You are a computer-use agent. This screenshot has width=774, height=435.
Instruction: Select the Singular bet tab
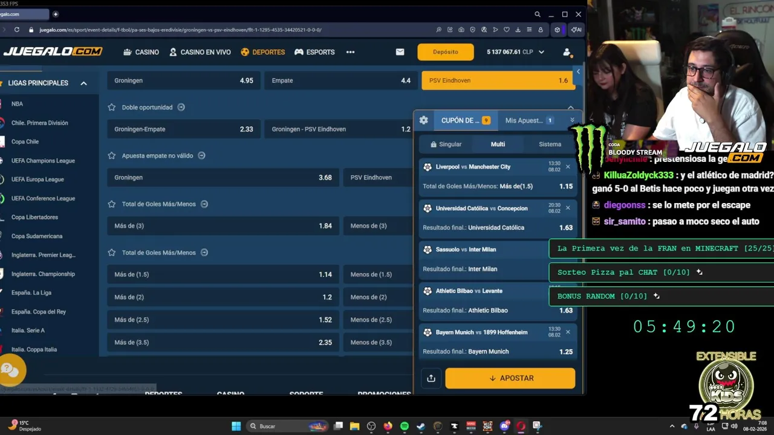pyautogui.click(x=446, y=144)
